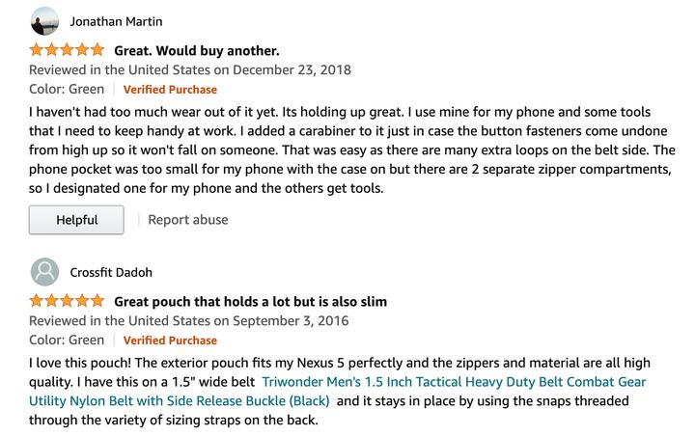Click Crossfit Dadoh's default profile avatar
Image resolution: width=695 pixels, height=436 pixels.
coord(44,272)
